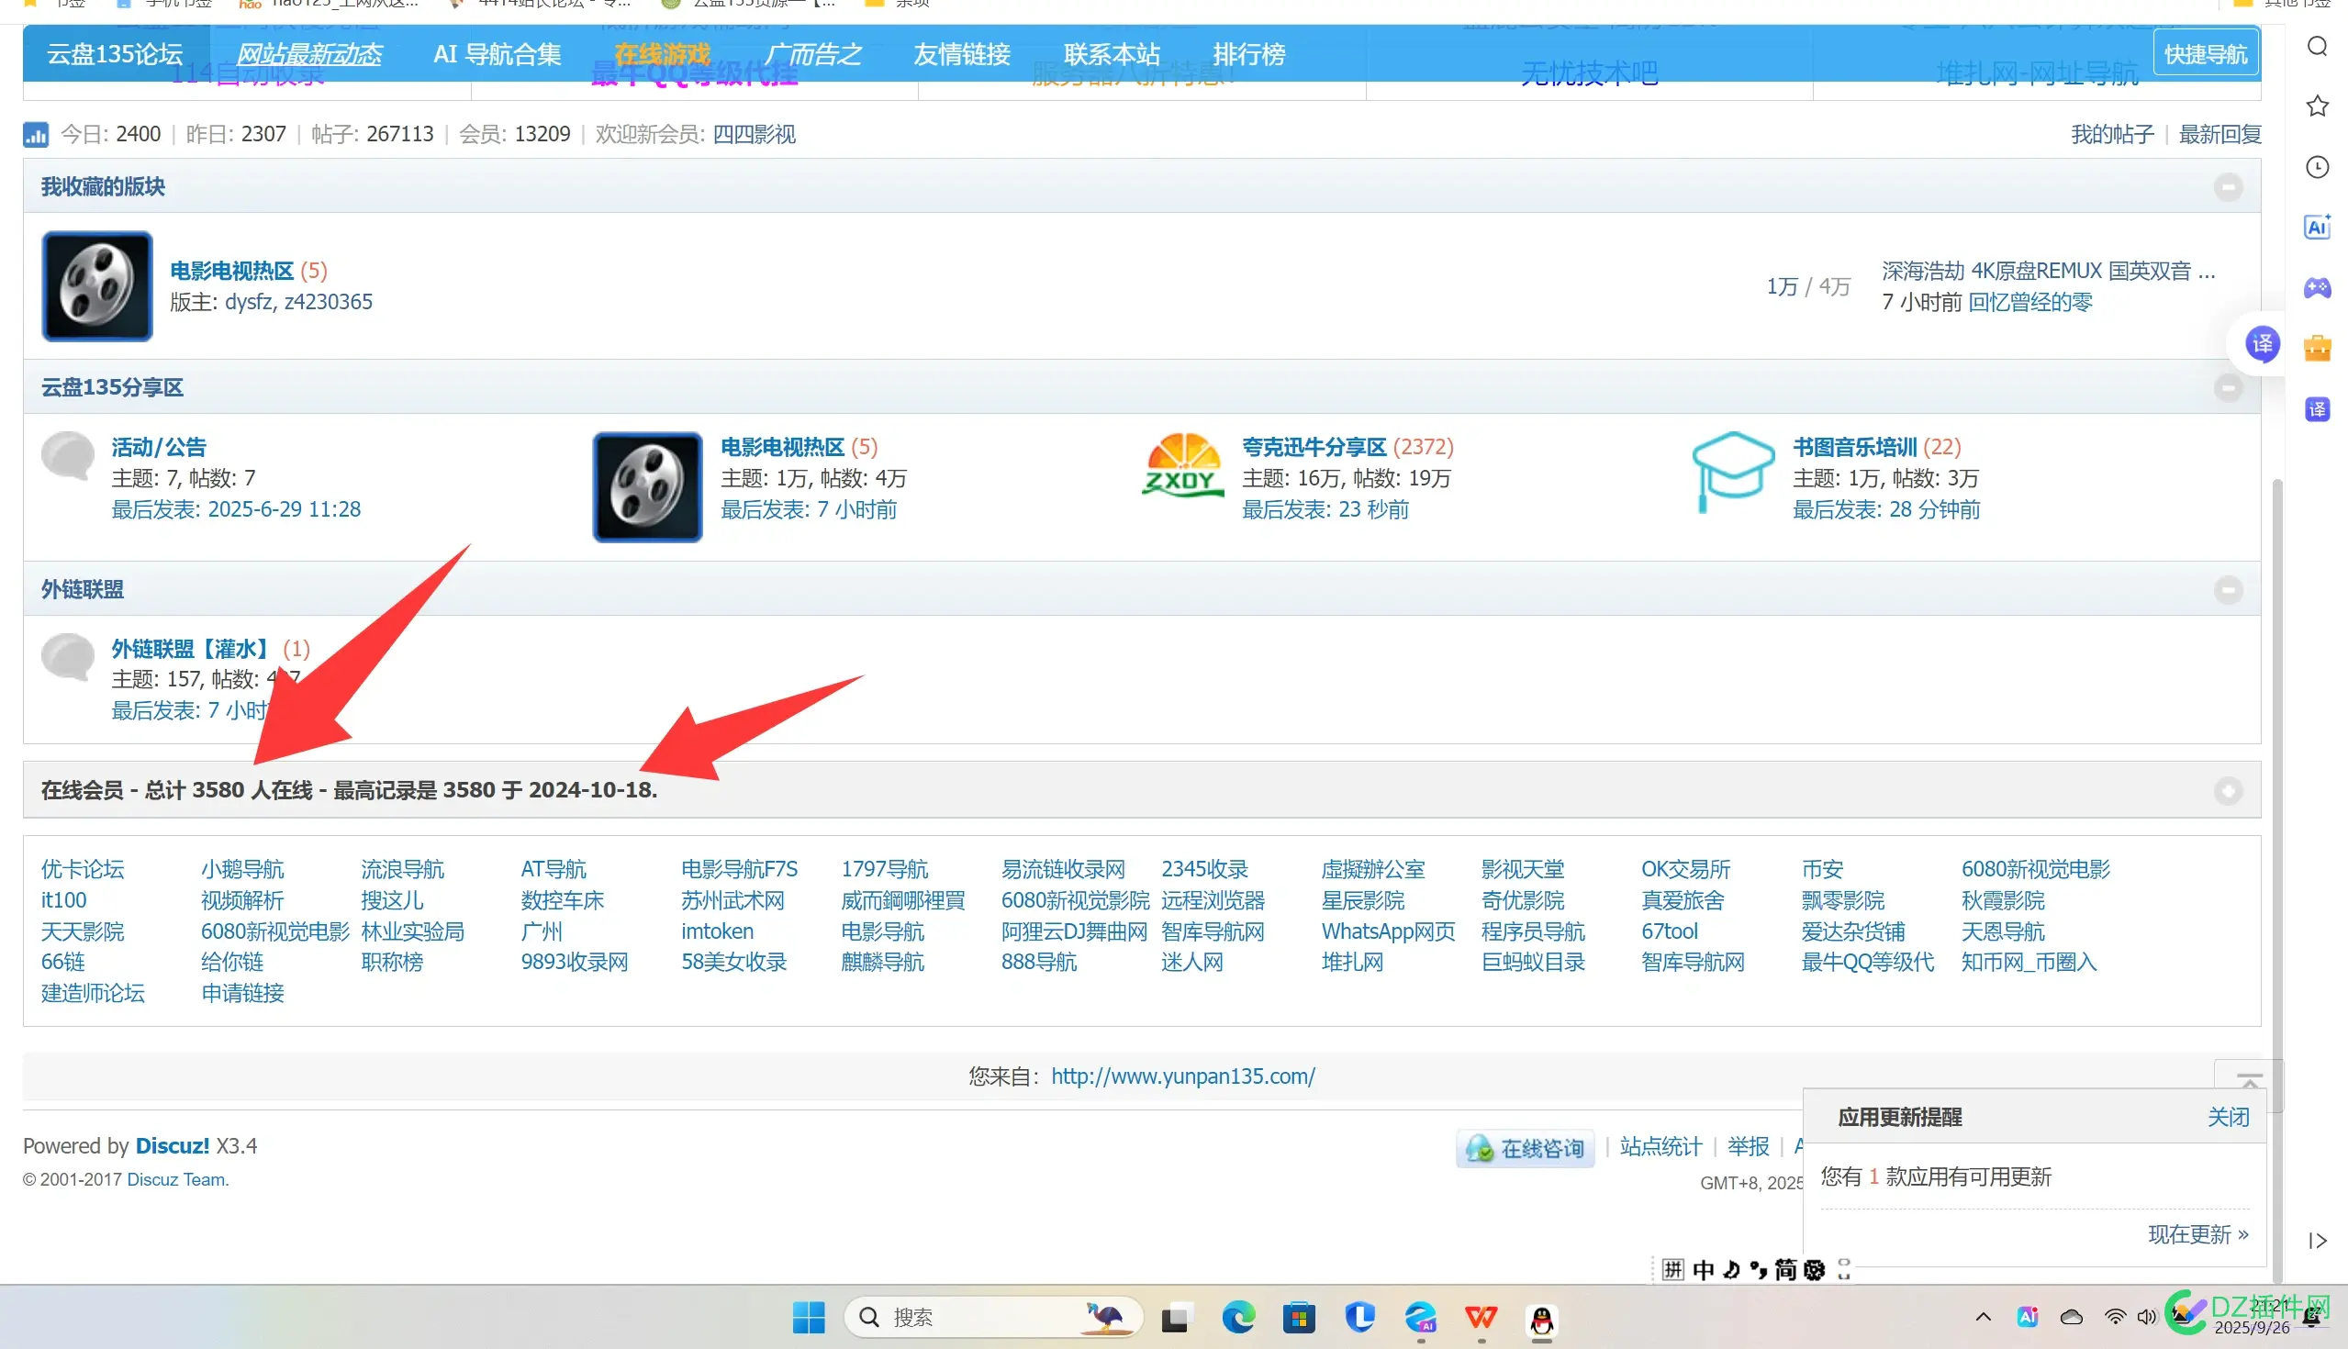Viewport: 2348px width, 1349px height.
Task: Toggle the 简 simplified Chinese IME button
Action: click(1784, 1269)
